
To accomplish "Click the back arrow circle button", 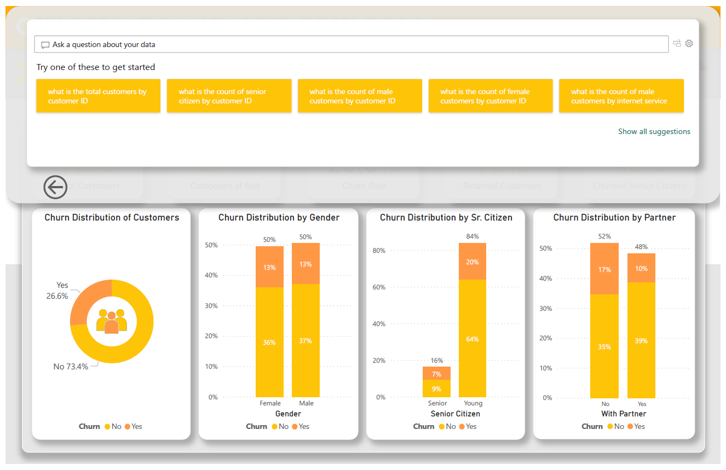I will pyautogui.click(x=55, y=187).
